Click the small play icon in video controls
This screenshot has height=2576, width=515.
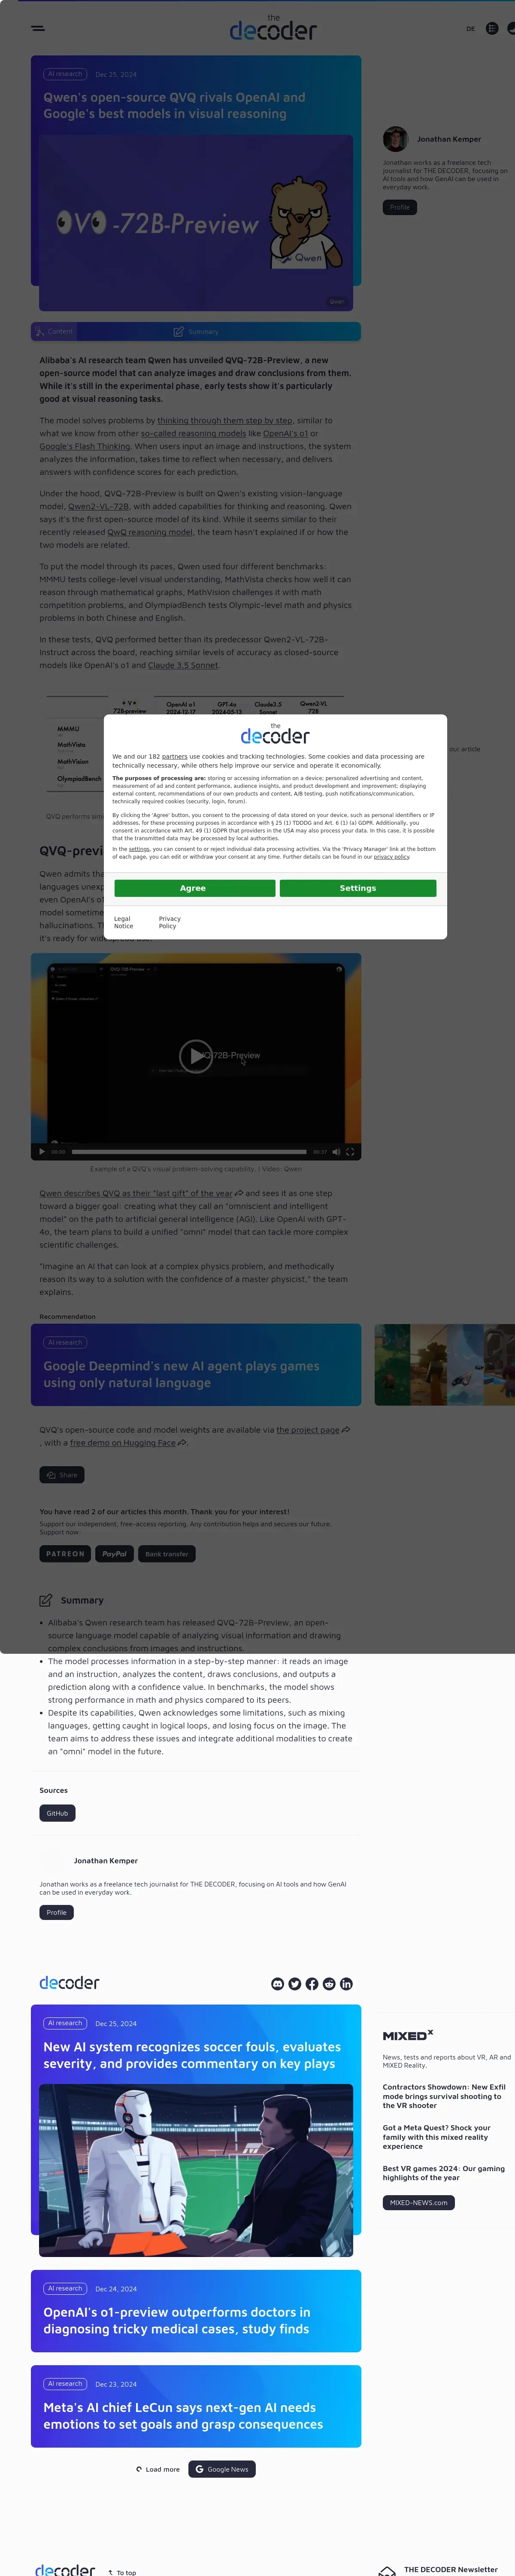tap(41, 1152)
